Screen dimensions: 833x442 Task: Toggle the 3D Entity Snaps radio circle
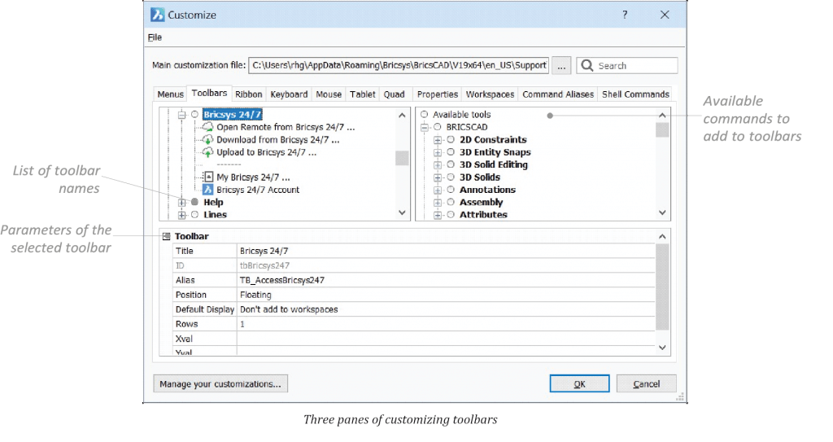(451, 152)
